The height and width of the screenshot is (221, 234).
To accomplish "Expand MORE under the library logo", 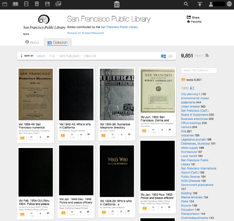I will [x=26, y=34].
